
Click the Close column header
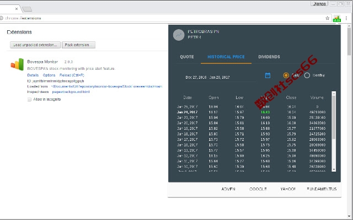pyautogui.click(x=291, y=98)
